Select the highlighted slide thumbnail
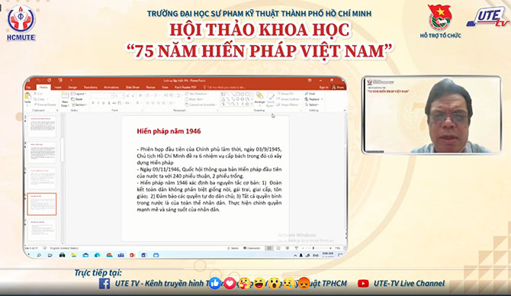The width and height of the screenshot is (511, 296). [42, 204]
